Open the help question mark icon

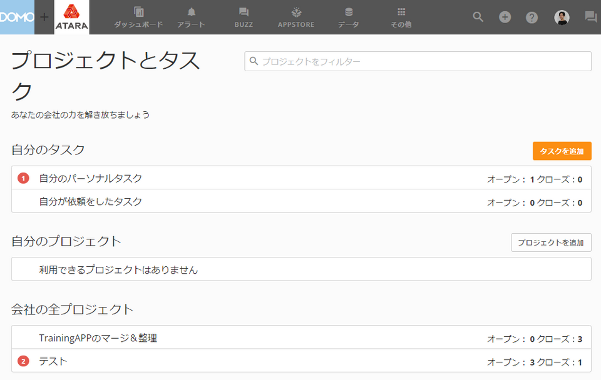532,17
